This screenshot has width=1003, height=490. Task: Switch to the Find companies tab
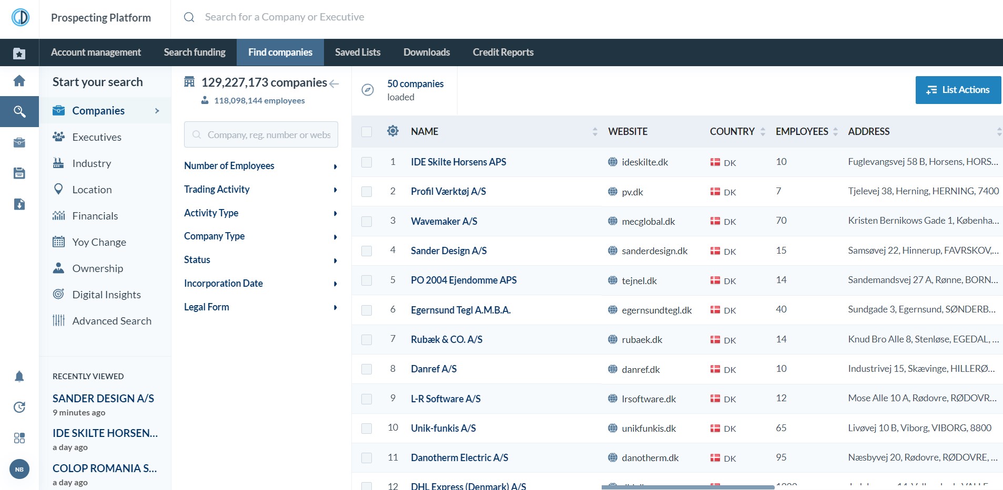click(x=280, y=52)
